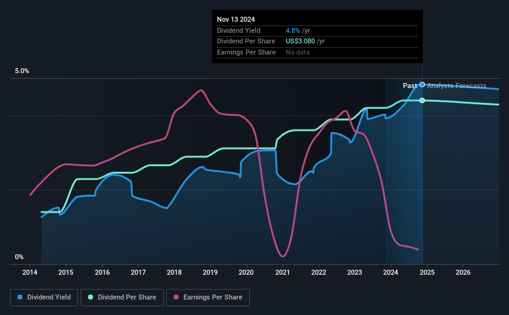The width and height of the screenshot is (509, 315).
Task: Click the 2015 x-axis label
Action: tap(66, 272)
